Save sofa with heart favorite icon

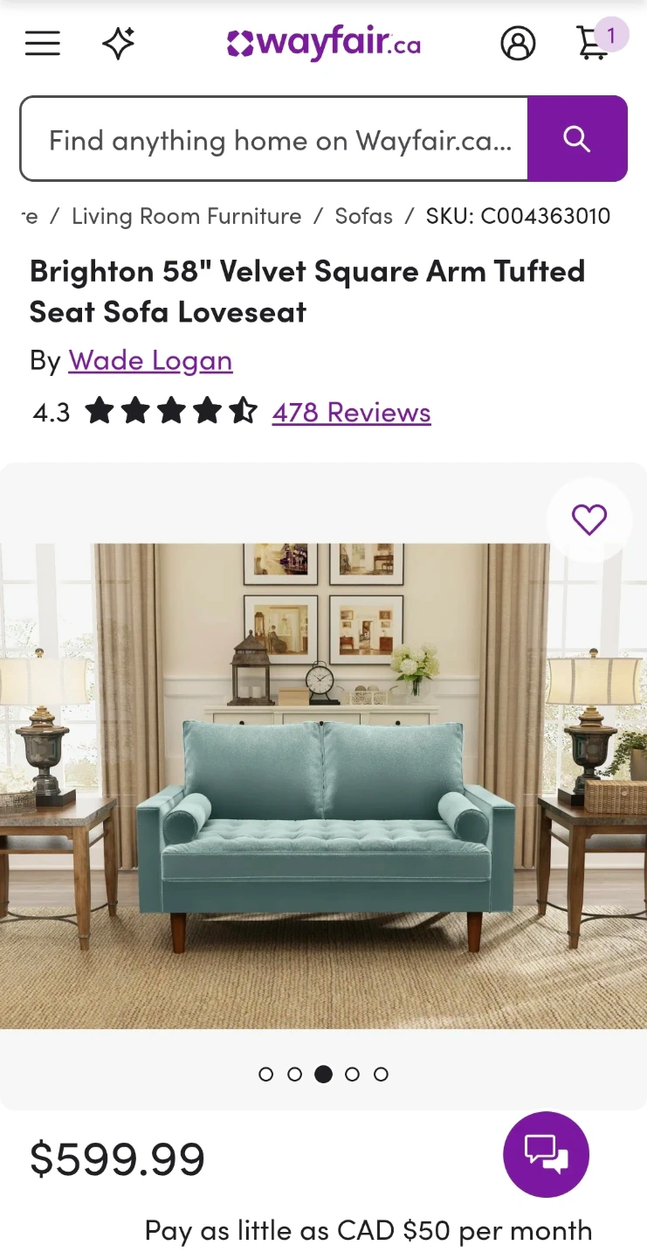coord(589,519)
